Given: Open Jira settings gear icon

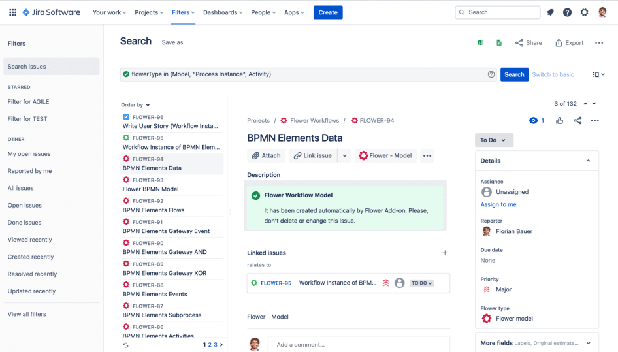Looking at the screenshot, I should (x=584, y=12).
